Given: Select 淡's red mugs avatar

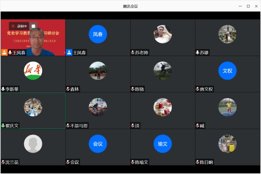Looking at the screenshot, I should [163, 108].
